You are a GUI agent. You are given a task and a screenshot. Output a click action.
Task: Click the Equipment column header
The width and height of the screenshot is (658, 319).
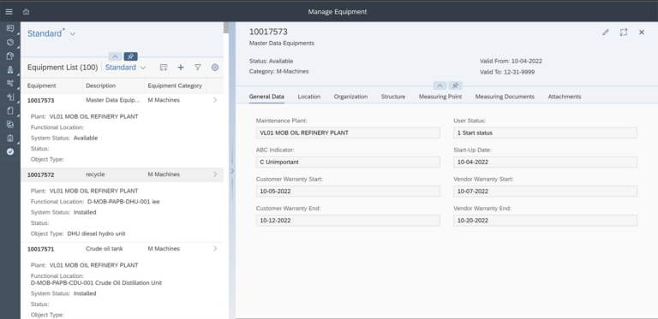point(41,86)
